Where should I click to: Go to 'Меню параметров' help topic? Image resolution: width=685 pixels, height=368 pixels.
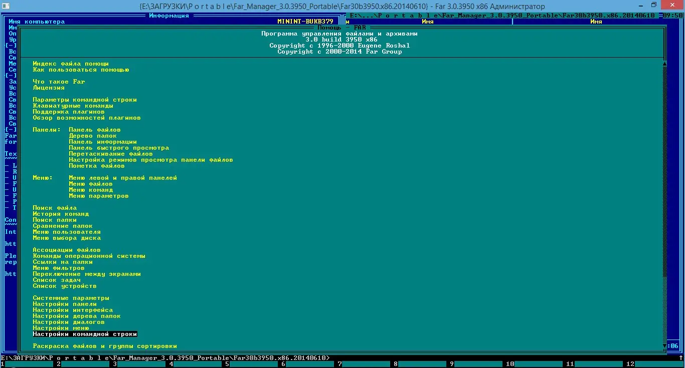(99, 196)
